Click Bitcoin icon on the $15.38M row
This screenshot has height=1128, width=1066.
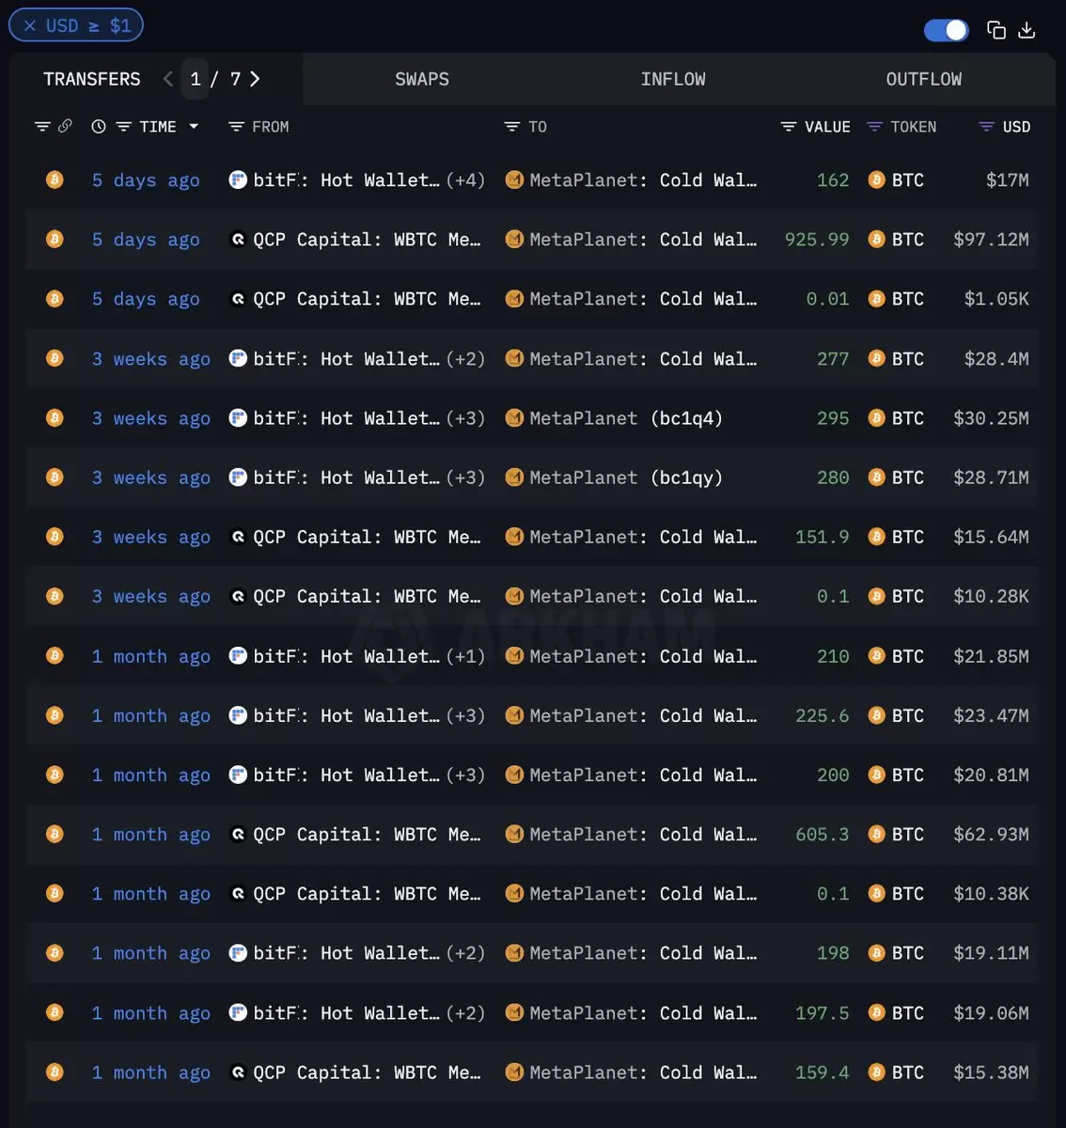[55, 1072]
